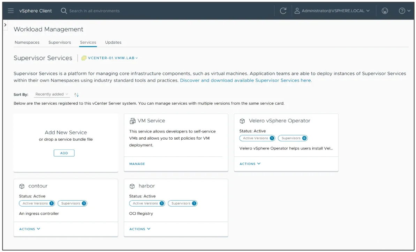Click the harbor card title
The height and width of the screenshot is (252, 416).
tap(147, 186)
